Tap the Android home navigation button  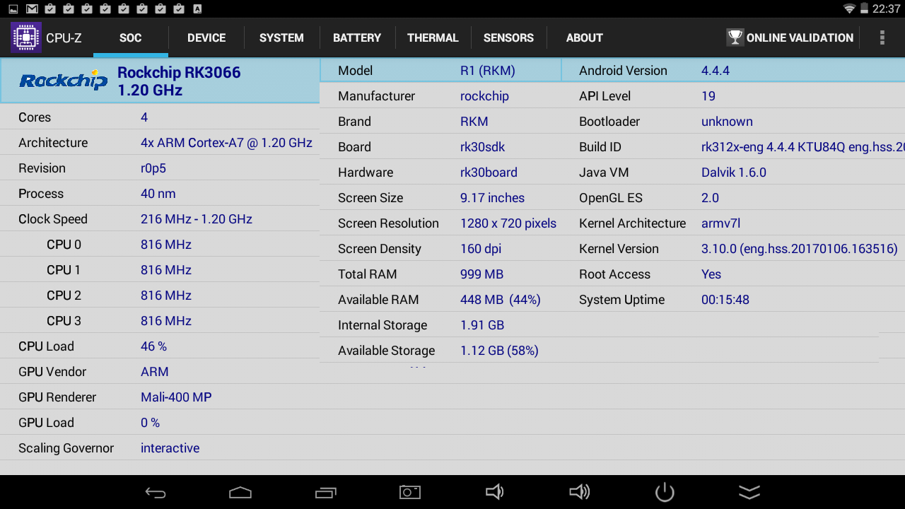pos(240,493)
